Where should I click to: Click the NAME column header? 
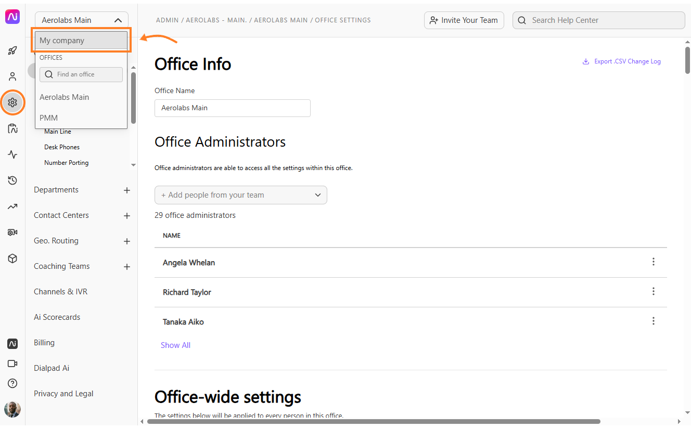tap(172, 236)
